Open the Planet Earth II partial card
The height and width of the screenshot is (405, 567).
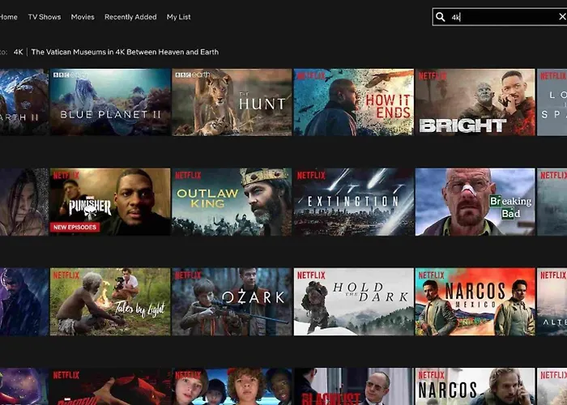pyautogui.click(x=23, y=102)
